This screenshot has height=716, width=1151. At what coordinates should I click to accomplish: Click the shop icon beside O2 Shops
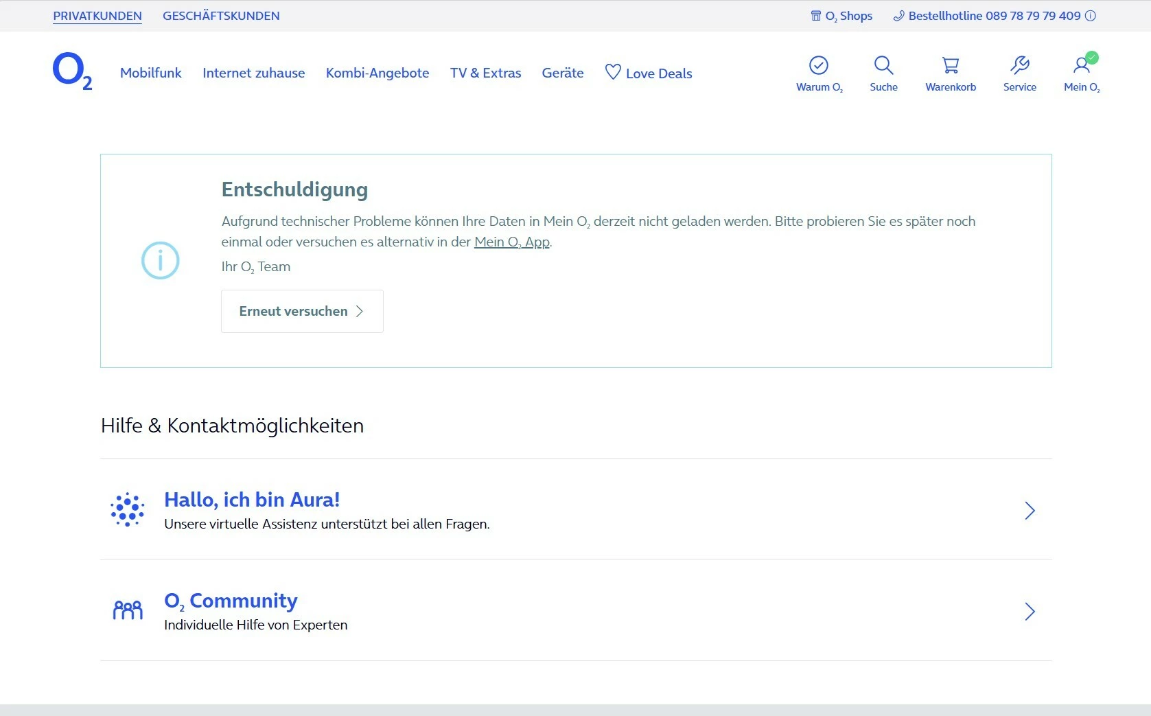pyautogui.click(x=816, y=16)
